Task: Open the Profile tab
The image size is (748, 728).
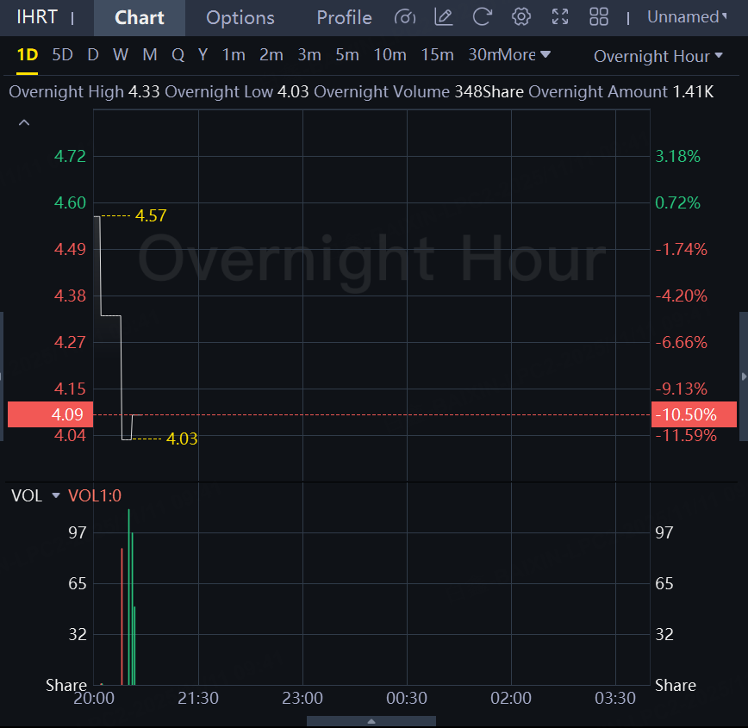Action: coord(344,17)
